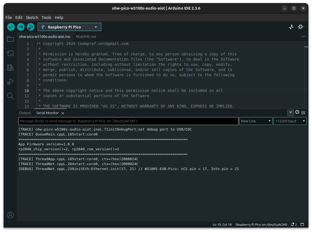Click the Verify sketch checkmark button
312x232 pixels.
coord(11,27)
